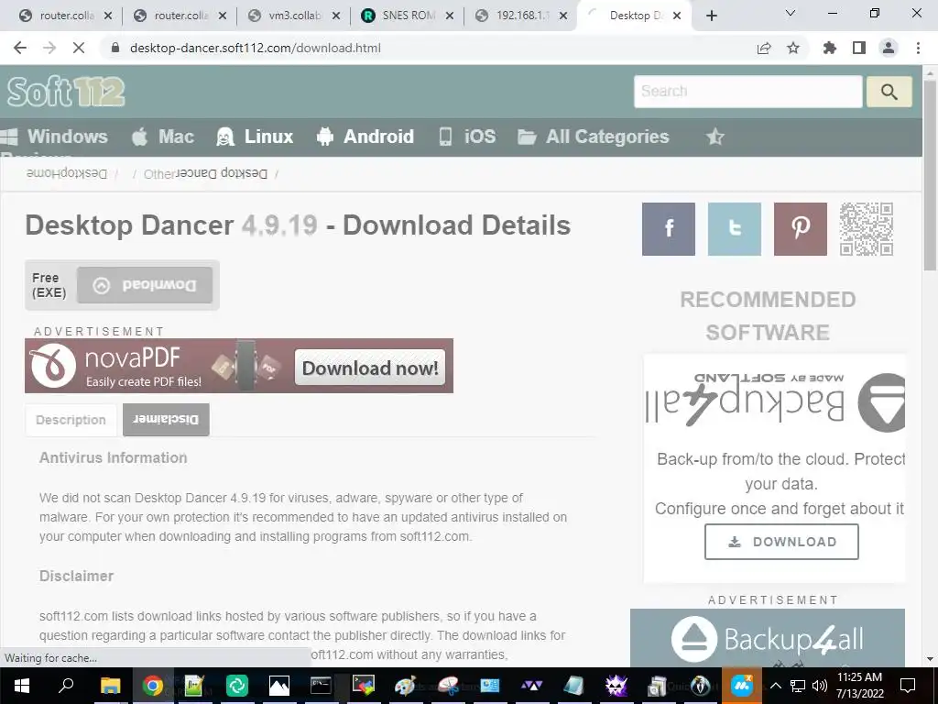Click the lower Backup4all ad banner
The height and width of the screenshot is (704, 938).
(768, 638)
